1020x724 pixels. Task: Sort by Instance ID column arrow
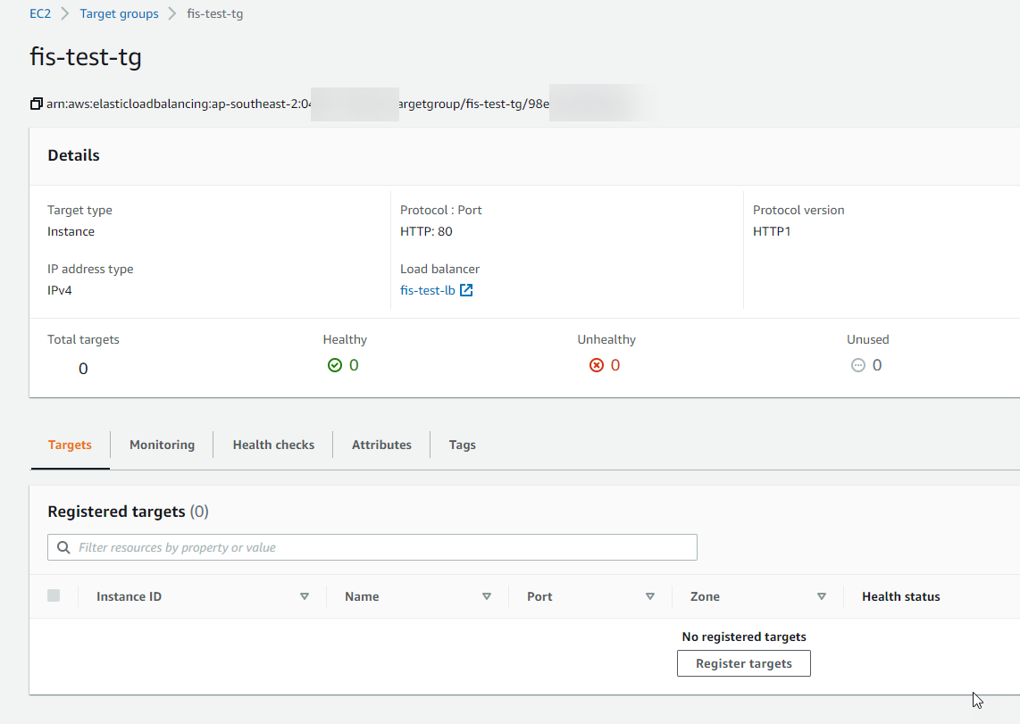pos(305,596)
